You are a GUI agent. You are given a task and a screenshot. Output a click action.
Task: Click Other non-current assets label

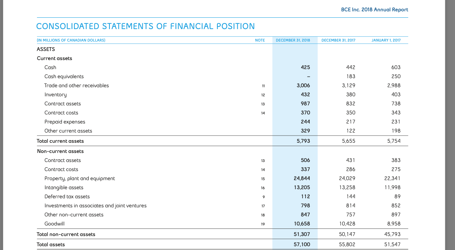[x=74, y=215]
